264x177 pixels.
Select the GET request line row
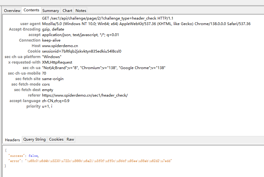tap(109, 18)
